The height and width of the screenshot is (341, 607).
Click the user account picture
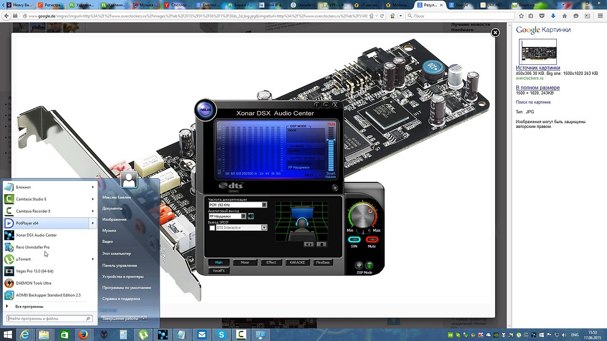tap(129, 179)
